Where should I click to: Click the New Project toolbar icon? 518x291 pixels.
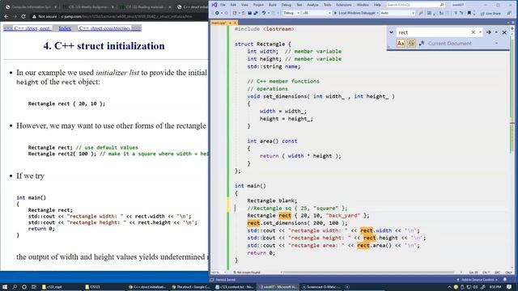pos(235,13)
